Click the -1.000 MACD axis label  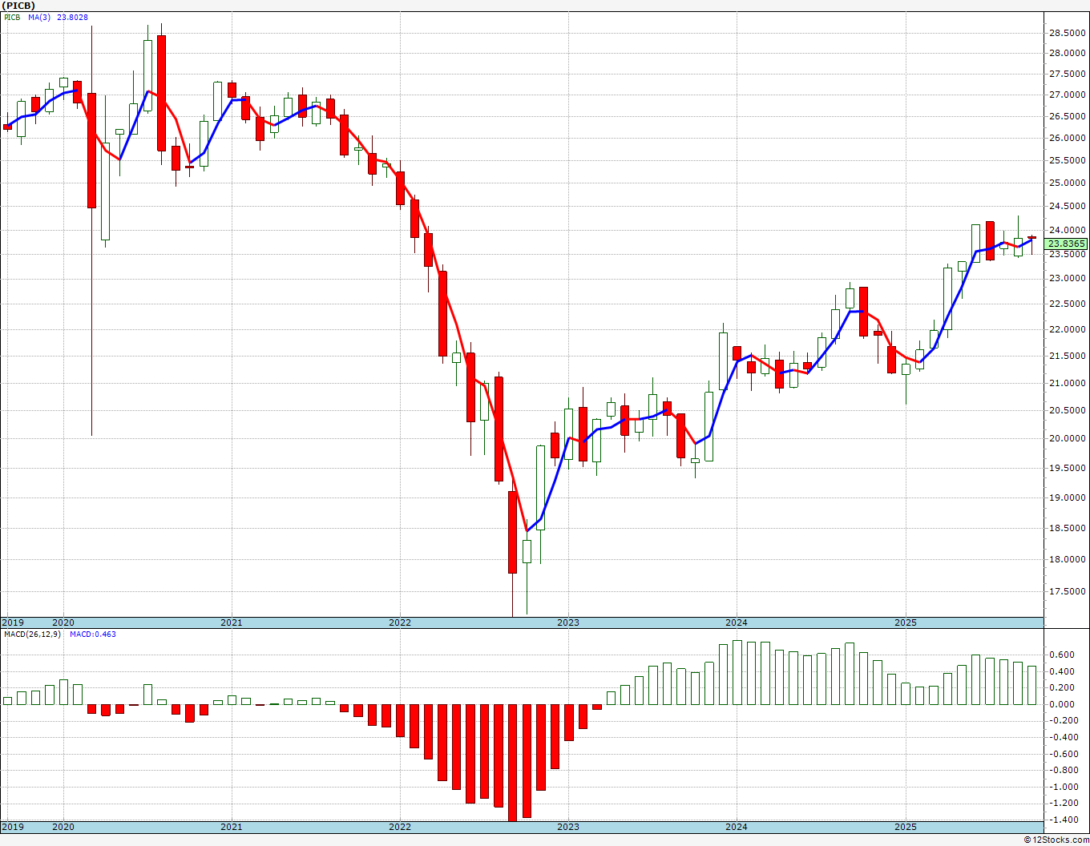click(x=1062, y=787)
